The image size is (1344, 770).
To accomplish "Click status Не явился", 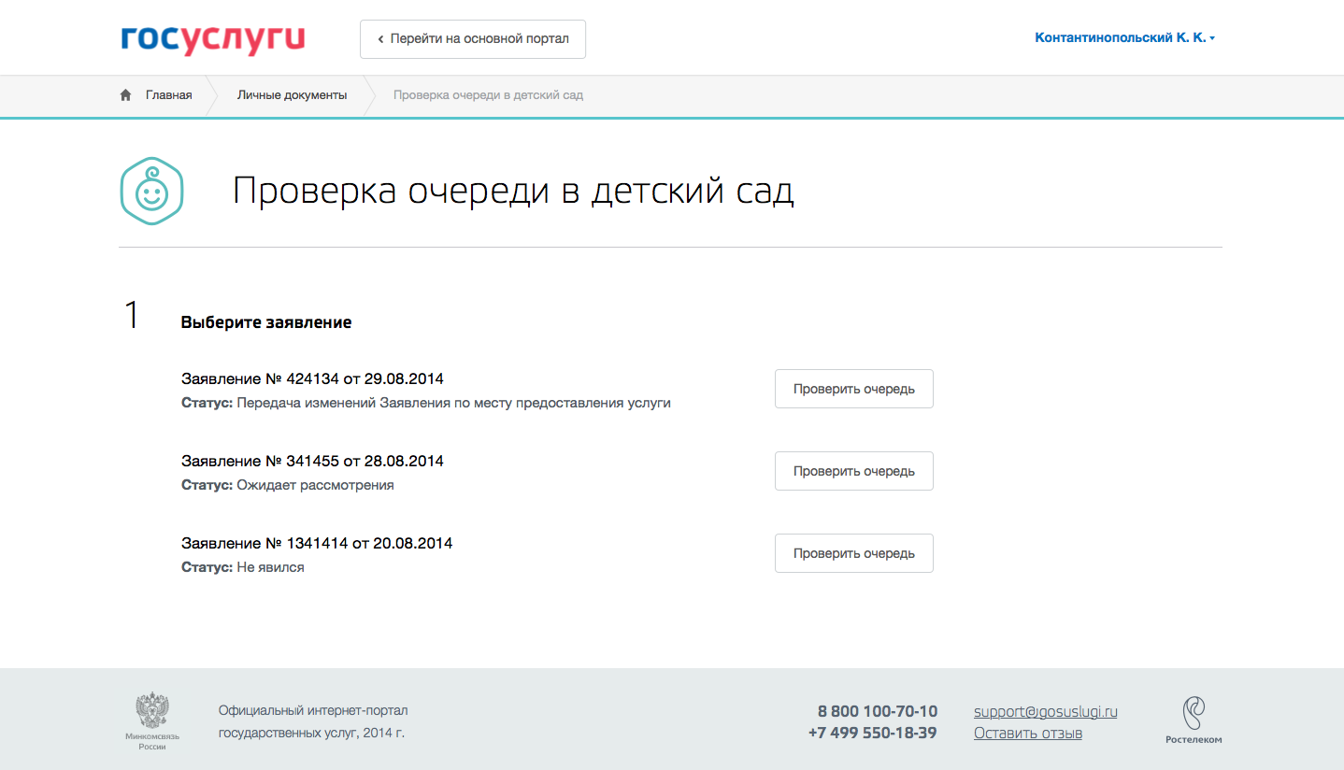I will [x=270, y=568].
